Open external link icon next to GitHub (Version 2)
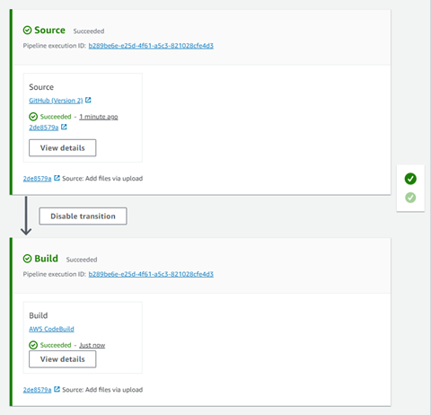The image size is (431, 415). pyautogui.click(x=88, y=100)
